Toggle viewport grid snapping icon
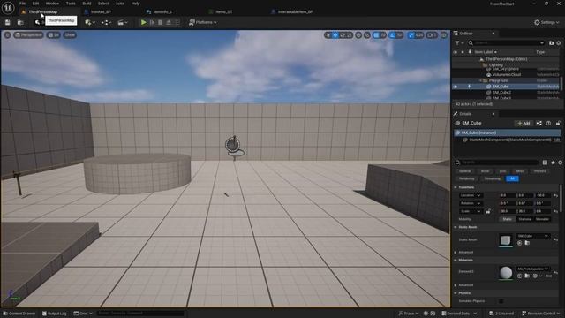The image size is (565, 318). click(x=376, y=35)
